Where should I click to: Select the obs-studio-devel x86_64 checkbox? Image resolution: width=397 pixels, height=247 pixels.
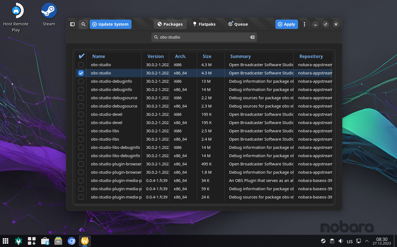click(81, 123)
